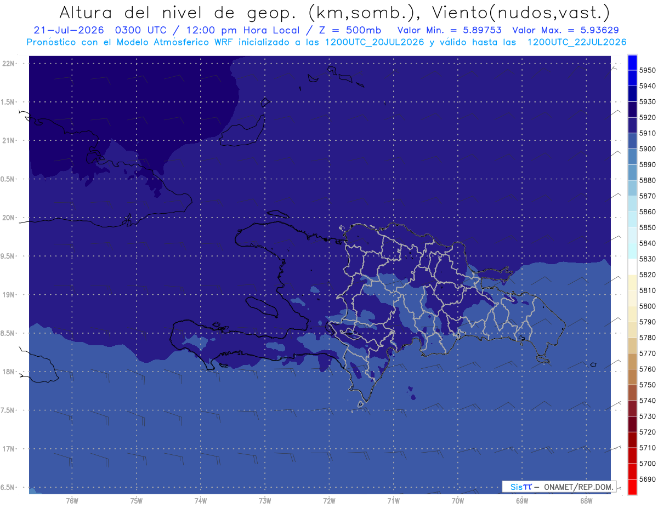Click the '5950' legend value
This screenshot has width=658, height=508.
tap(647, 70)
